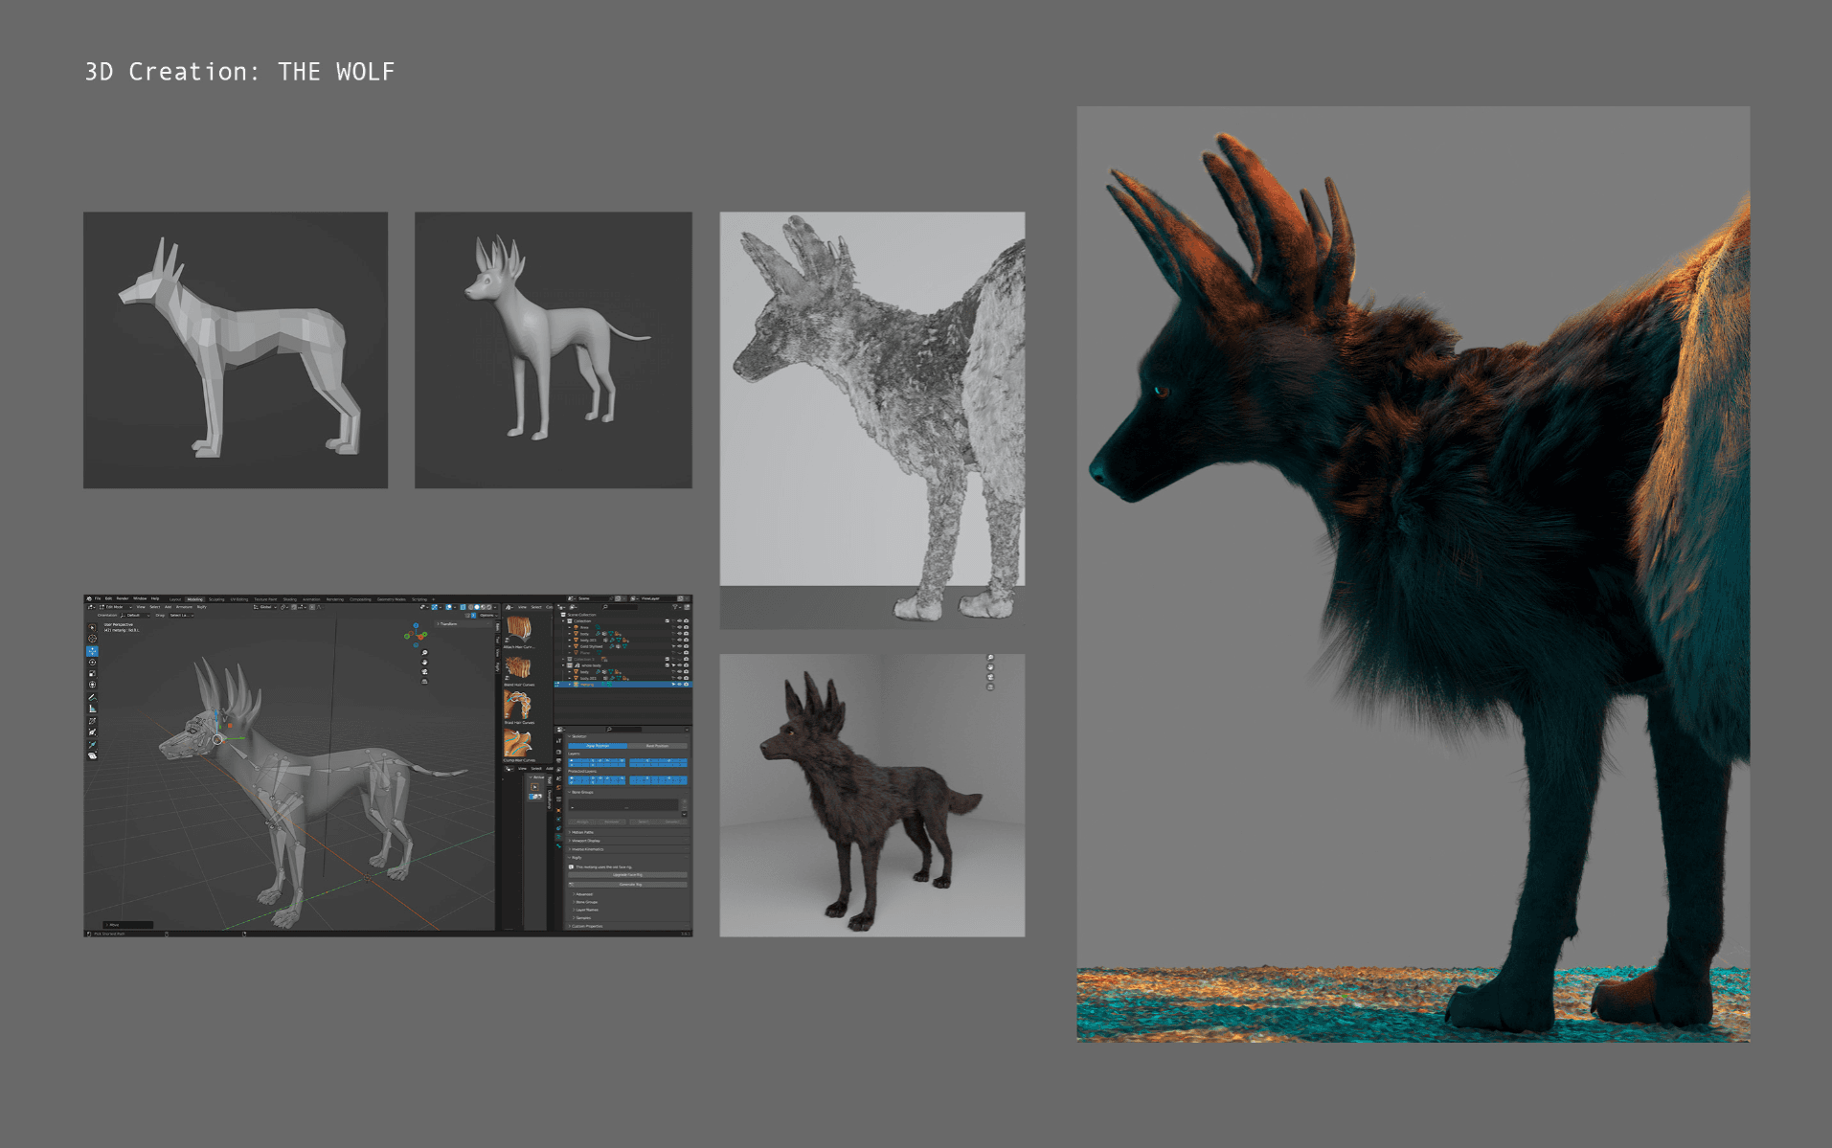Select the Braid Hair Curves asset thumbnail
This screenshot has height=1148, width=1832.
click(518, 704)
